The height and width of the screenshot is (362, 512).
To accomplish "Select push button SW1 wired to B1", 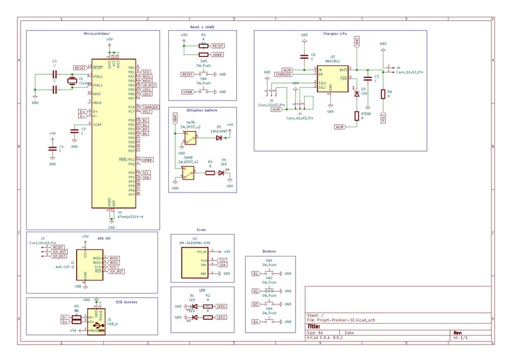I will click(x=269, y=273).
